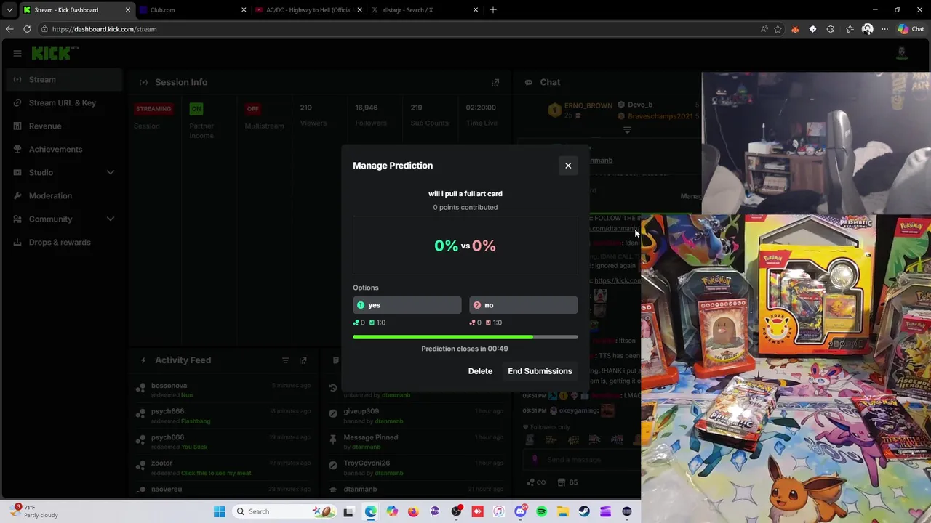Open browser Settings and more menu
The height and width of the screenshot is (523, 931).
884,29
